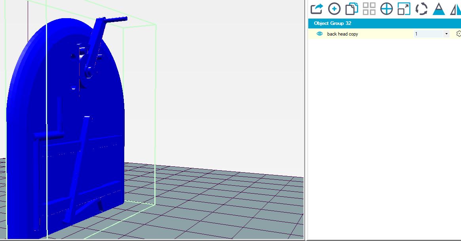Toggle visibility eye for back head copy

tap(320, 34)
